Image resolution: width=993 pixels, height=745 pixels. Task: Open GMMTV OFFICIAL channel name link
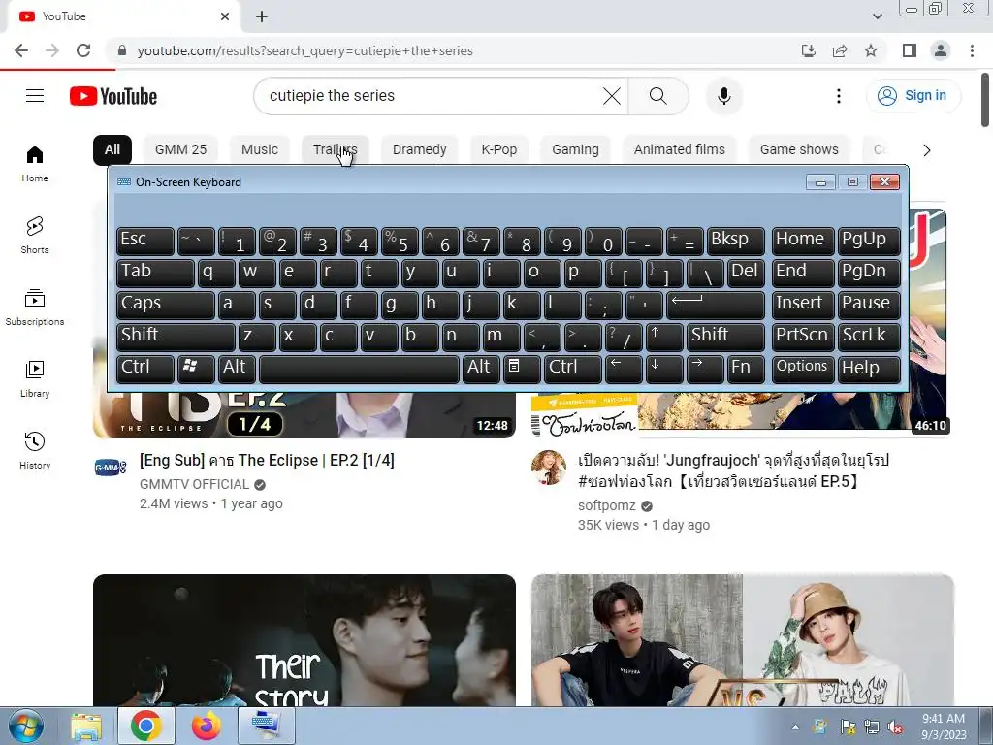point(194,485)
